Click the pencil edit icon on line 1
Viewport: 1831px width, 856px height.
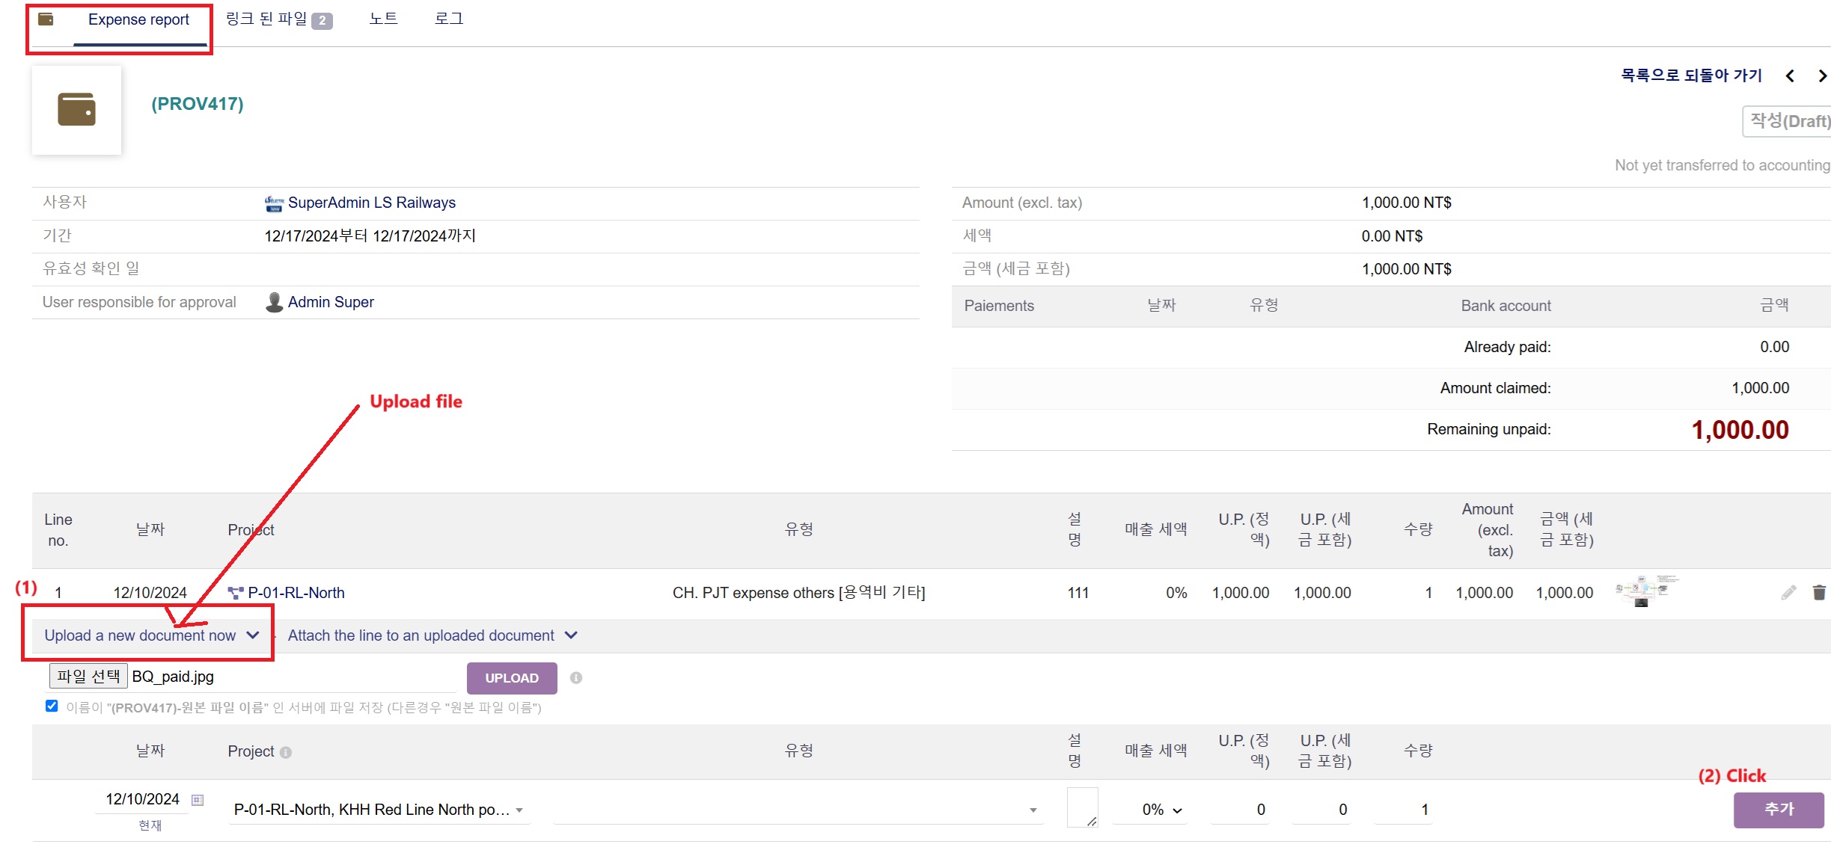click(1788, 593)
